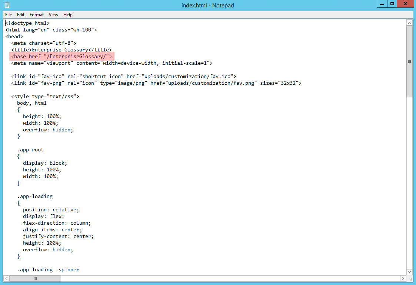Maximize the Notepad window

click(x=392, y=4)
